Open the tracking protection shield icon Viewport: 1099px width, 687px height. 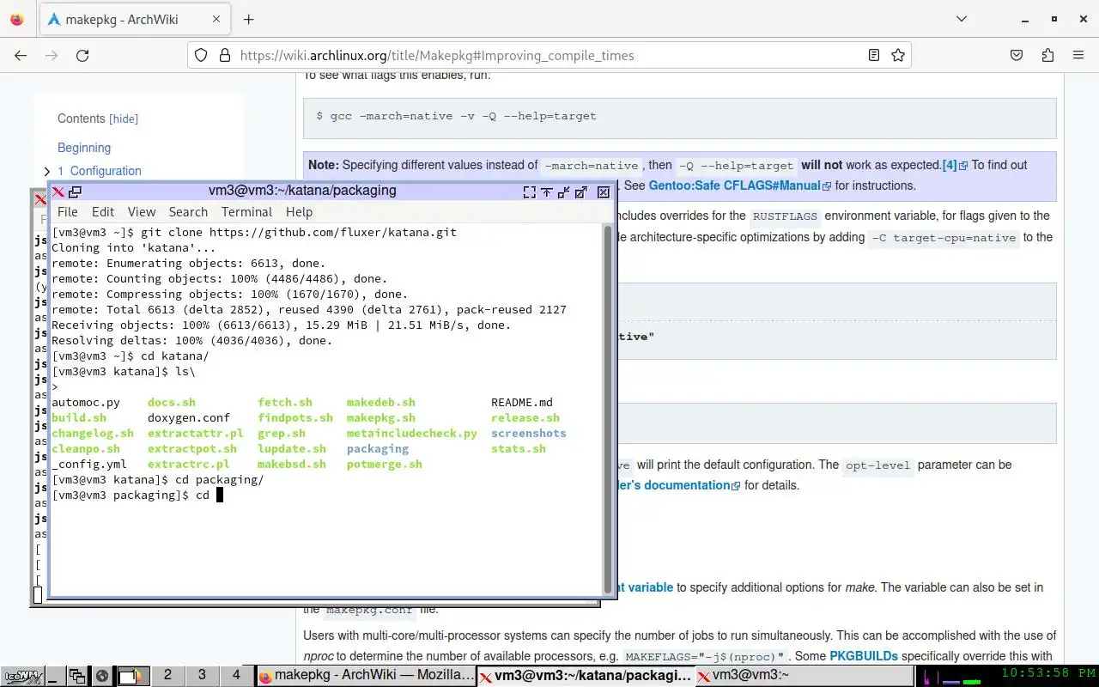coord(201,55)
